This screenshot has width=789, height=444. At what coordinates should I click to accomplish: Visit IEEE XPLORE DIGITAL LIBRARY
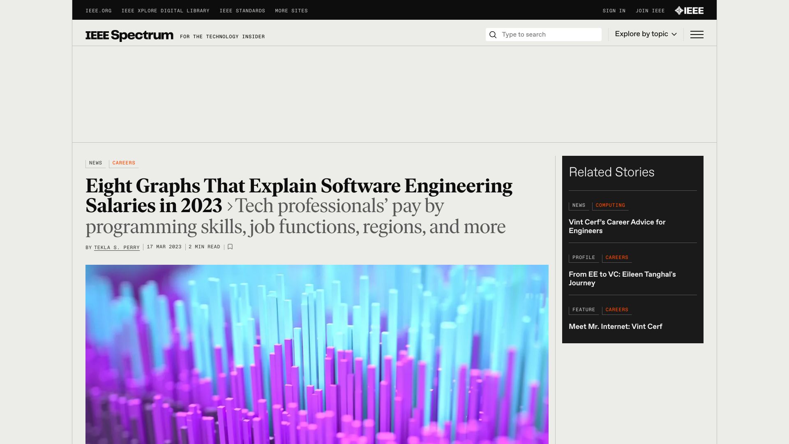[x=166, y=11]
